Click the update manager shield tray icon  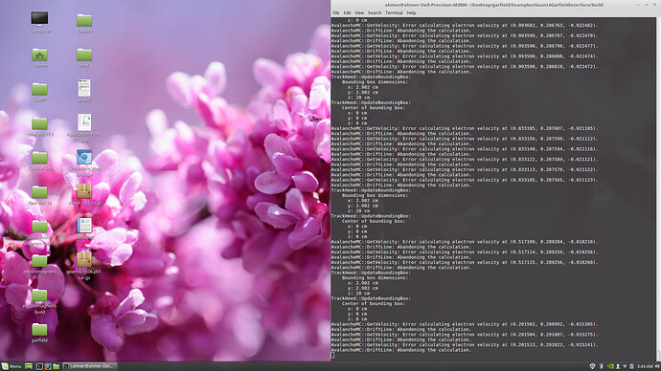[x=592, y=366]
